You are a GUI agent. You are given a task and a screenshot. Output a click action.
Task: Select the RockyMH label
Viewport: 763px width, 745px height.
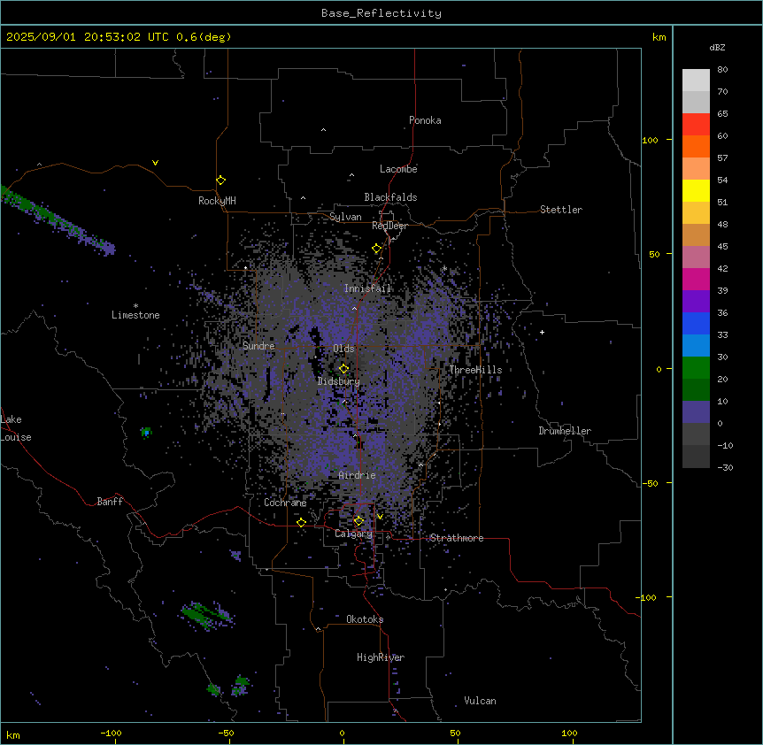(217, 201)
